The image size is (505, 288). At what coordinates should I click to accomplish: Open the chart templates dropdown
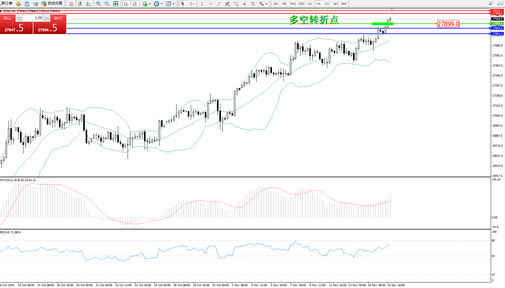[x=173, y=4]
